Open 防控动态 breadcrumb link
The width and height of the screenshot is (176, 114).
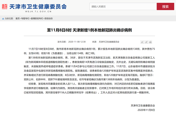point(49,18)
